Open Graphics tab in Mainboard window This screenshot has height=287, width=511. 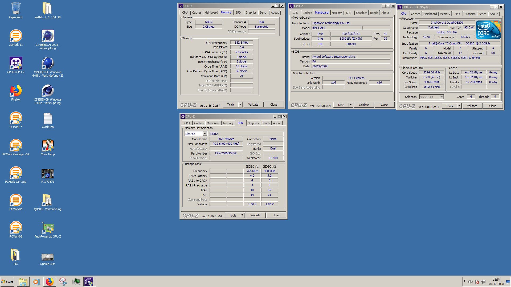361,13
